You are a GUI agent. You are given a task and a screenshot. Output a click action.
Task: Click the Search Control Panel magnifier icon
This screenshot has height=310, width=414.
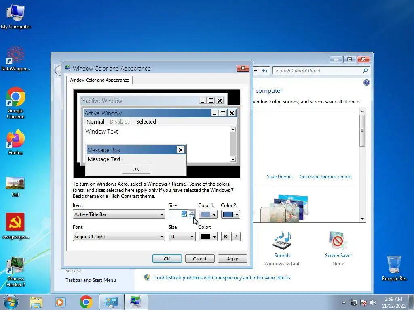point(365,71)
